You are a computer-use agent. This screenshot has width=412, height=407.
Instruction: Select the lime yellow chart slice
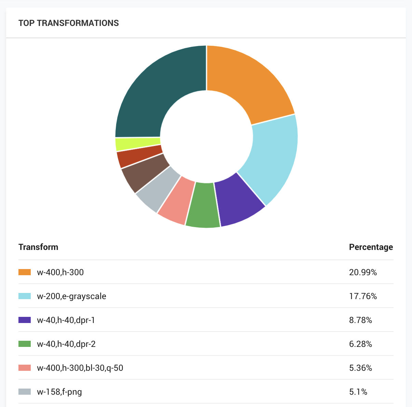click(137, 144)
